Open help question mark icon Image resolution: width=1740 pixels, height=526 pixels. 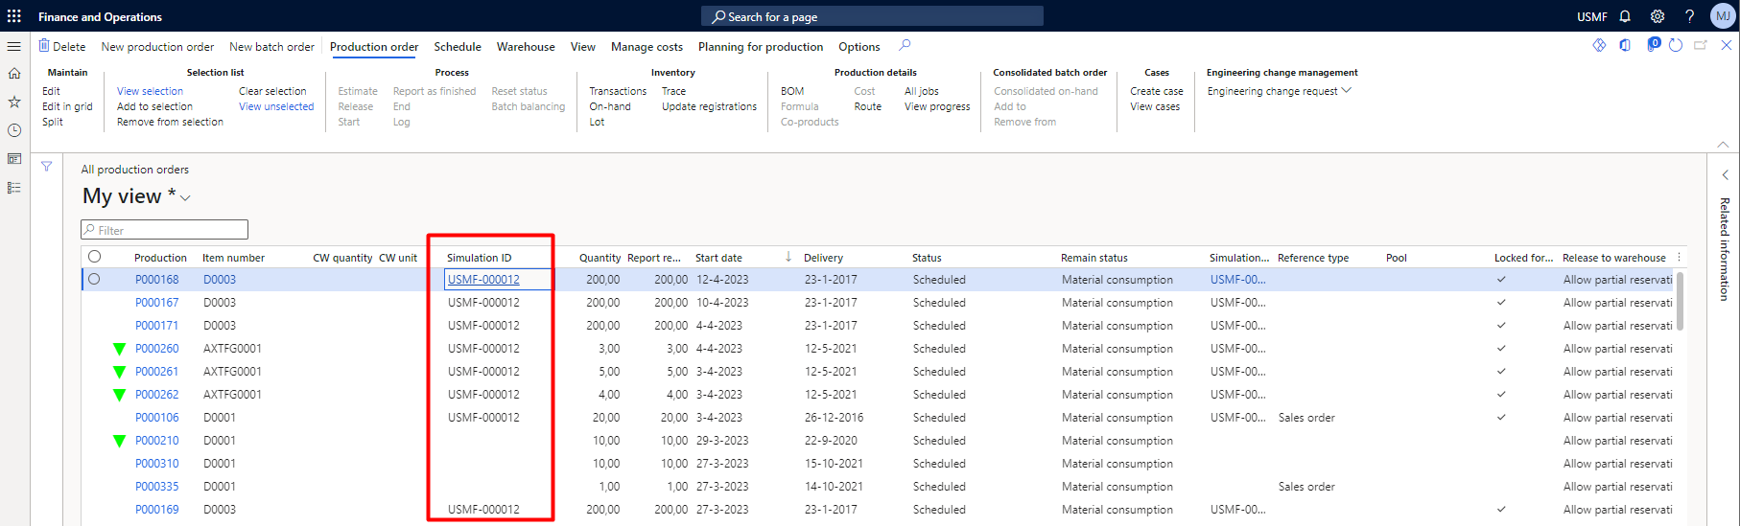click(1689, 16)
